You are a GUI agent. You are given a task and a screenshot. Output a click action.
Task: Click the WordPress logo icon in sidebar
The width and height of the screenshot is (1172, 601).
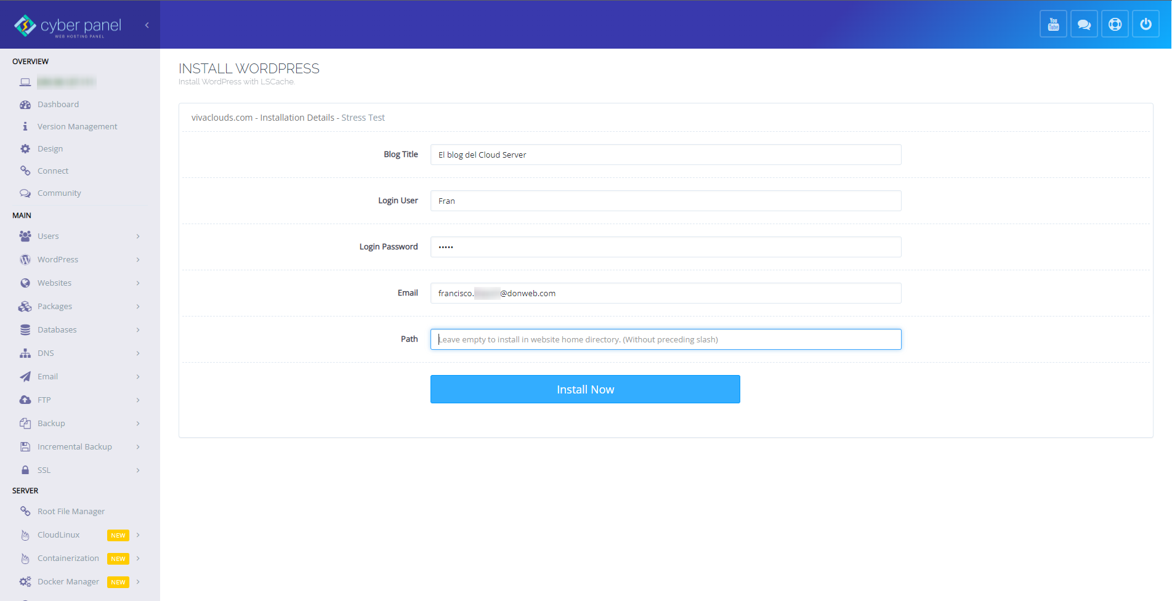(25, 259)
